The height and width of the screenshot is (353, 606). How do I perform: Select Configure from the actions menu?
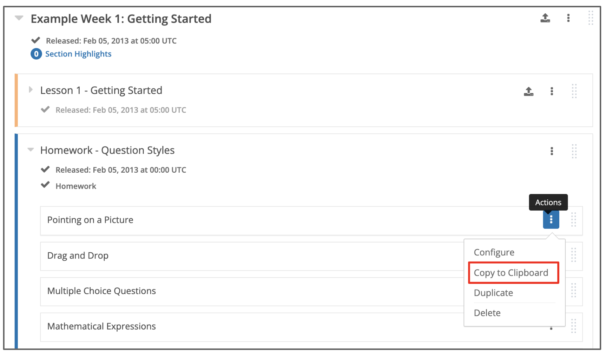494,252
